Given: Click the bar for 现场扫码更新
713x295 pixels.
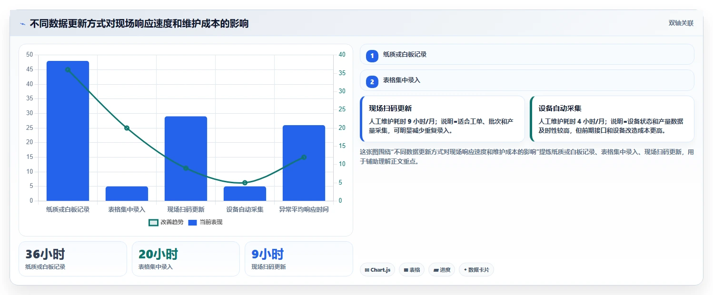Looking at the screenshot, I should (x=186, y=158).
